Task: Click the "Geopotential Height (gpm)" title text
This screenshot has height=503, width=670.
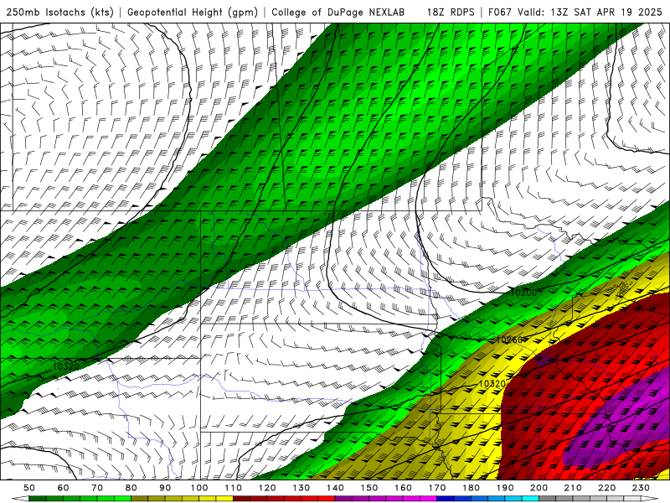Action: tap(193, 12)
